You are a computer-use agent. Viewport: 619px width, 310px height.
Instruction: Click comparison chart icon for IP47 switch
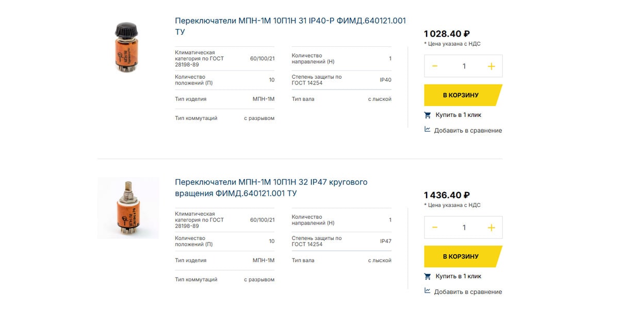tap(428, 291)
